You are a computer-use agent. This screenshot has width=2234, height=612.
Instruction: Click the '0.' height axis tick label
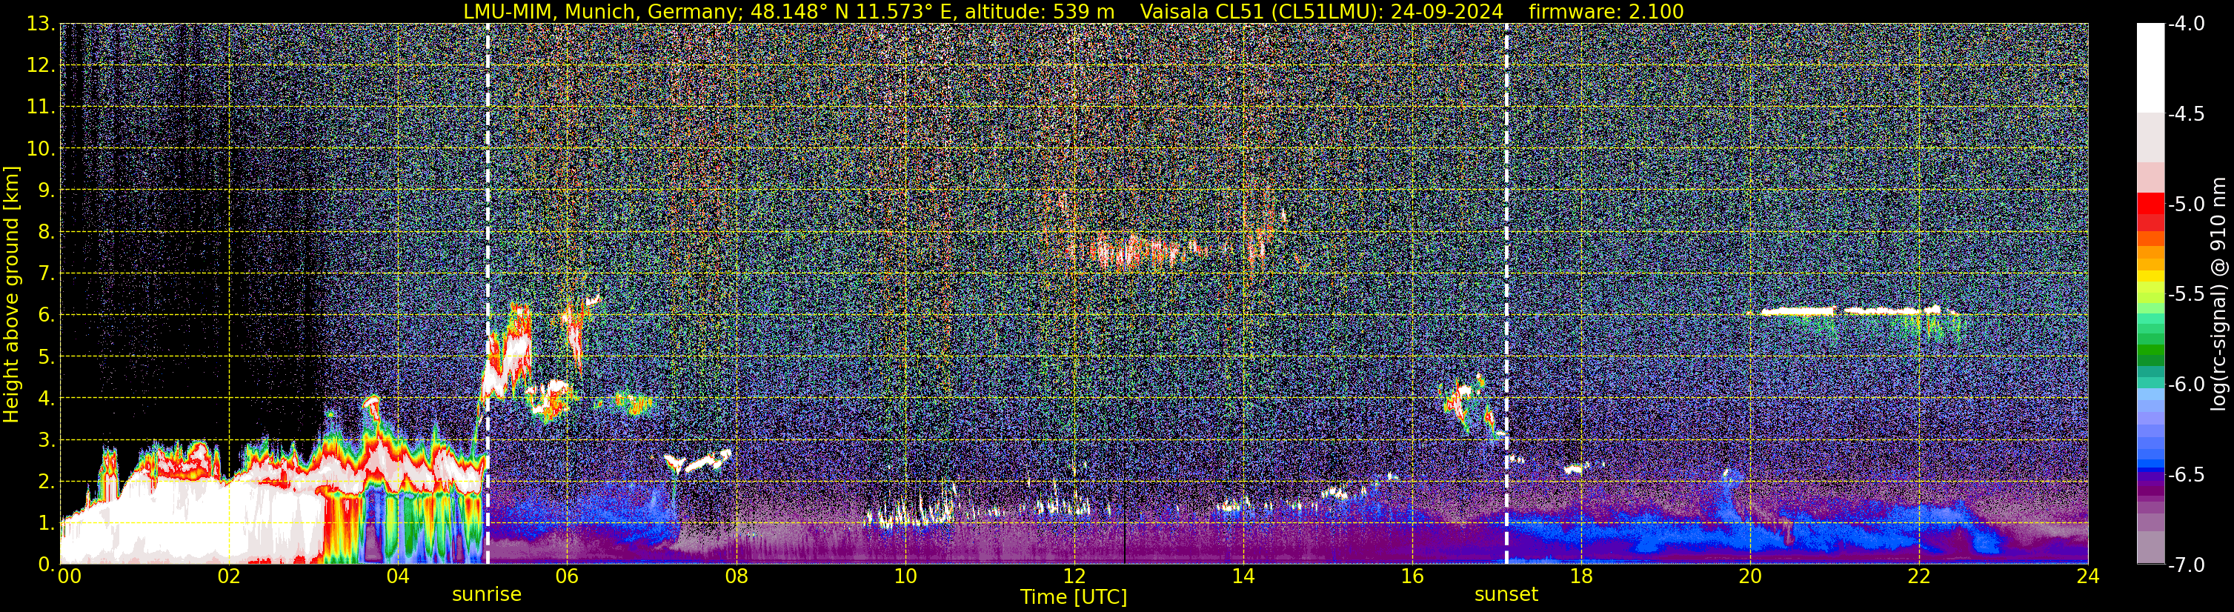[x=46, y=565]
